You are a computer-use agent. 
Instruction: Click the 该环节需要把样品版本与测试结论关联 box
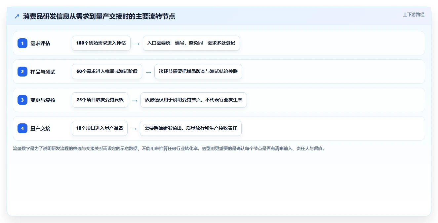coord(198,72)
